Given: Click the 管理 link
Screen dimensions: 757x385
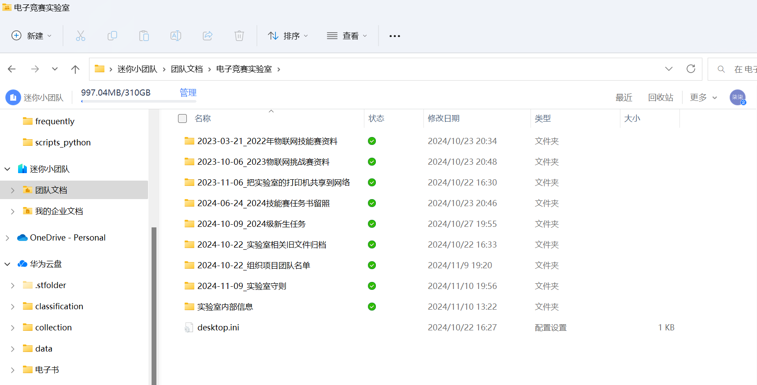Looking at the screenshot, I should (188, 93).
